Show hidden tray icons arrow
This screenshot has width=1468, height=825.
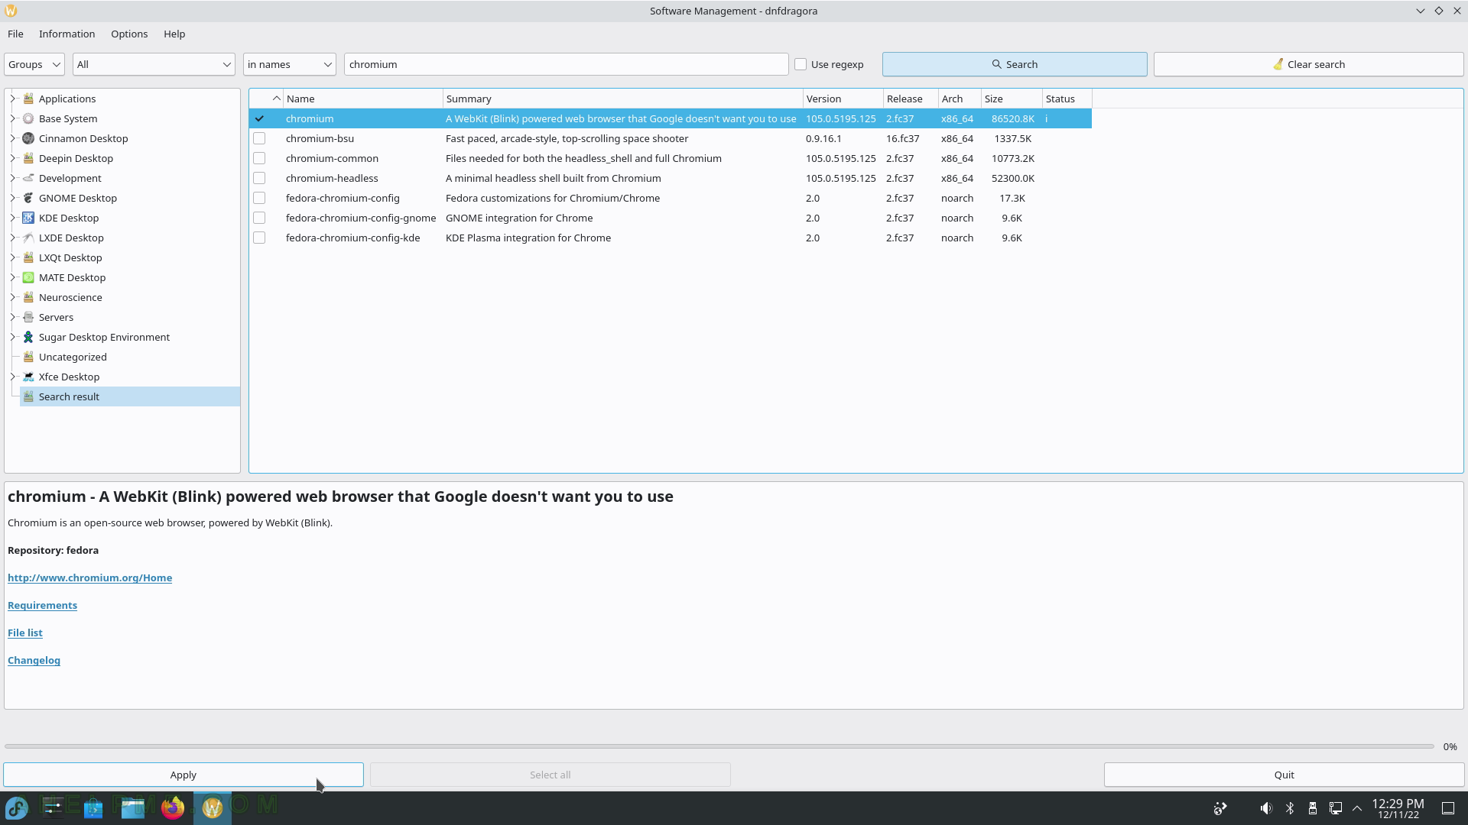coord(1357,808)
